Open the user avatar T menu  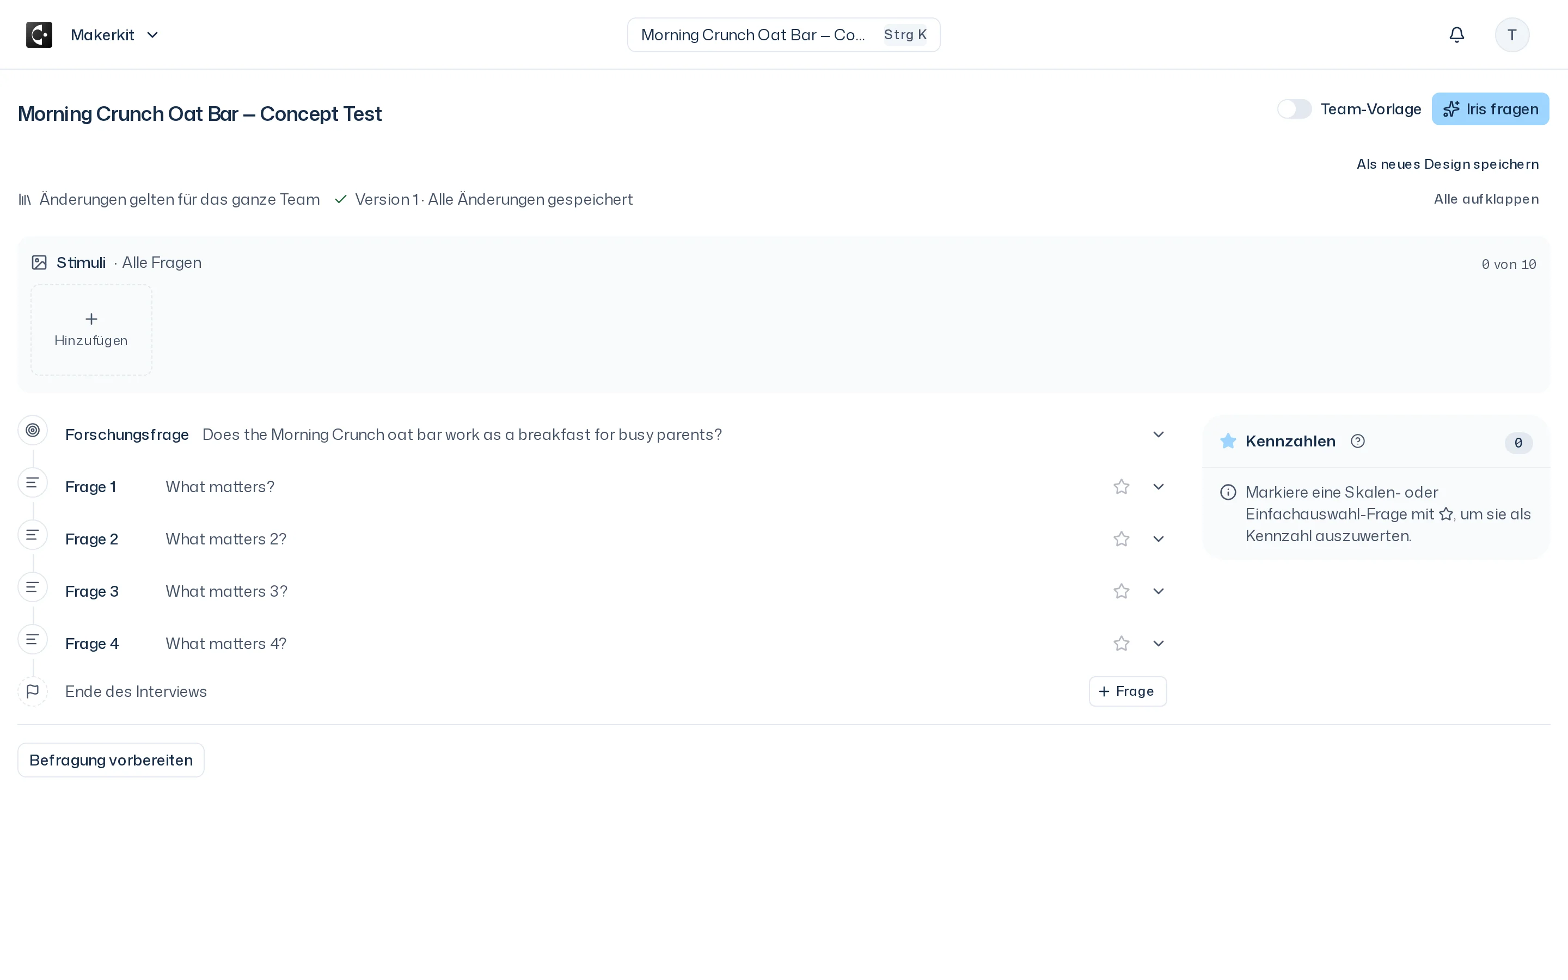point(1511,35)
